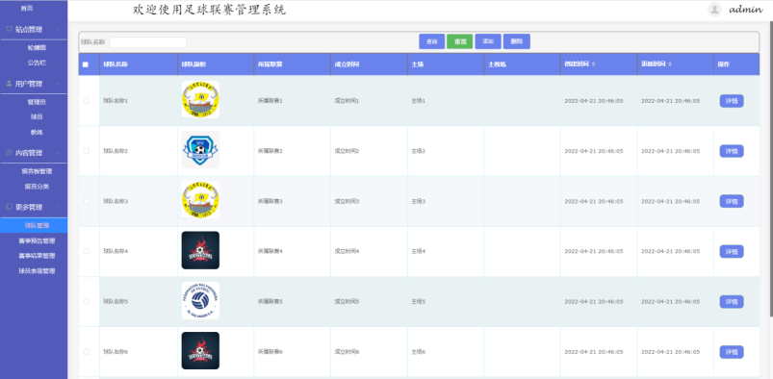Open 详情 for 球队名称1 row
This screenshot has width=773, height=379.
coord(732,101)
